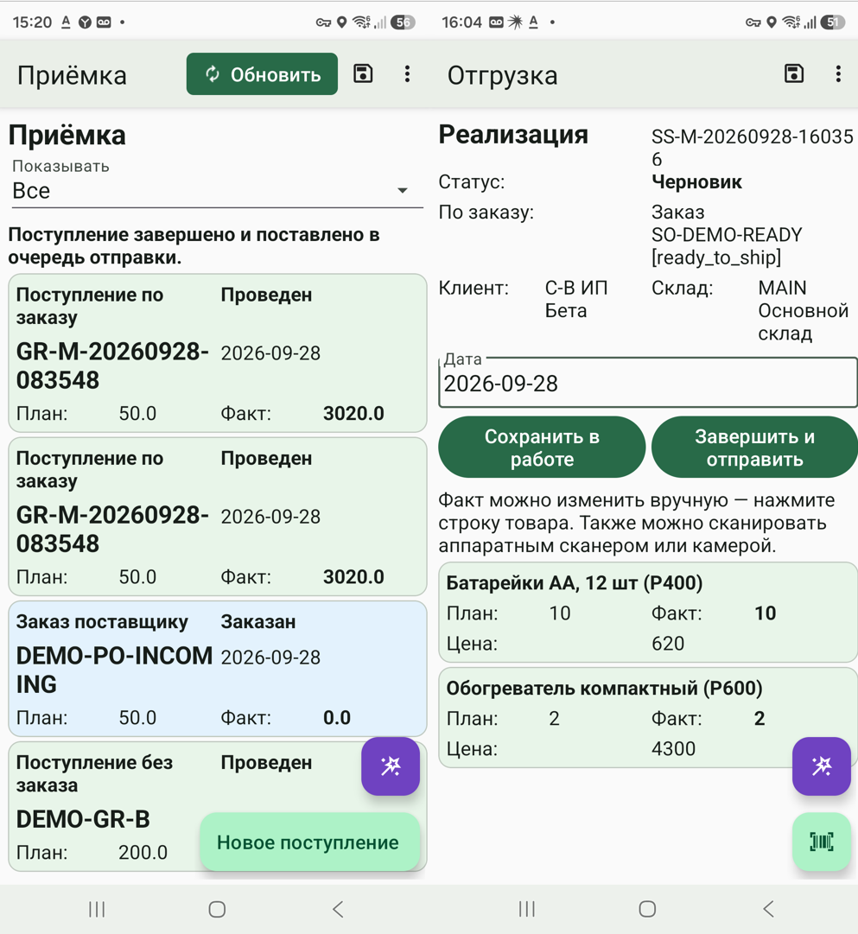Expand the Показывать dropdown showing Все
Screen dimensions: 858x934
[217, 191]
